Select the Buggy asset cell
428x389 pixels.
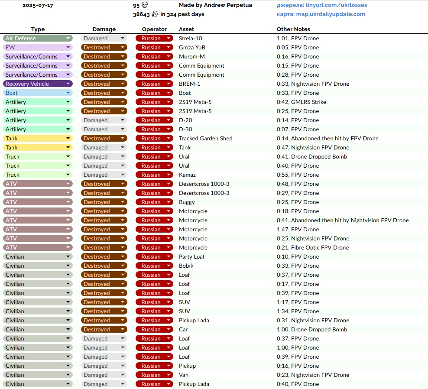point(187,202)
